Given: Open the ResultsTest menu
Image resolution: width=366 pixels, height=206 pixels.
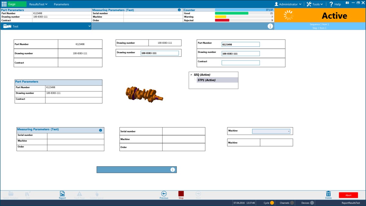Looking at the screenshot, I should pos(37,4).
